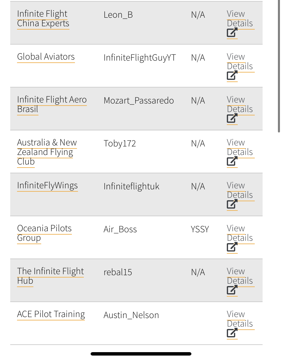Click View Details text for Oceania Pilots Group

[x=239, y=233]
